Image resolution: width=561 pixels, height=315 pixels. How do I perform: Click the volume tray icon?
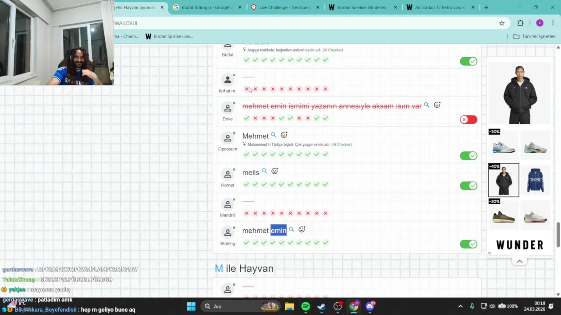pos(492,306)
